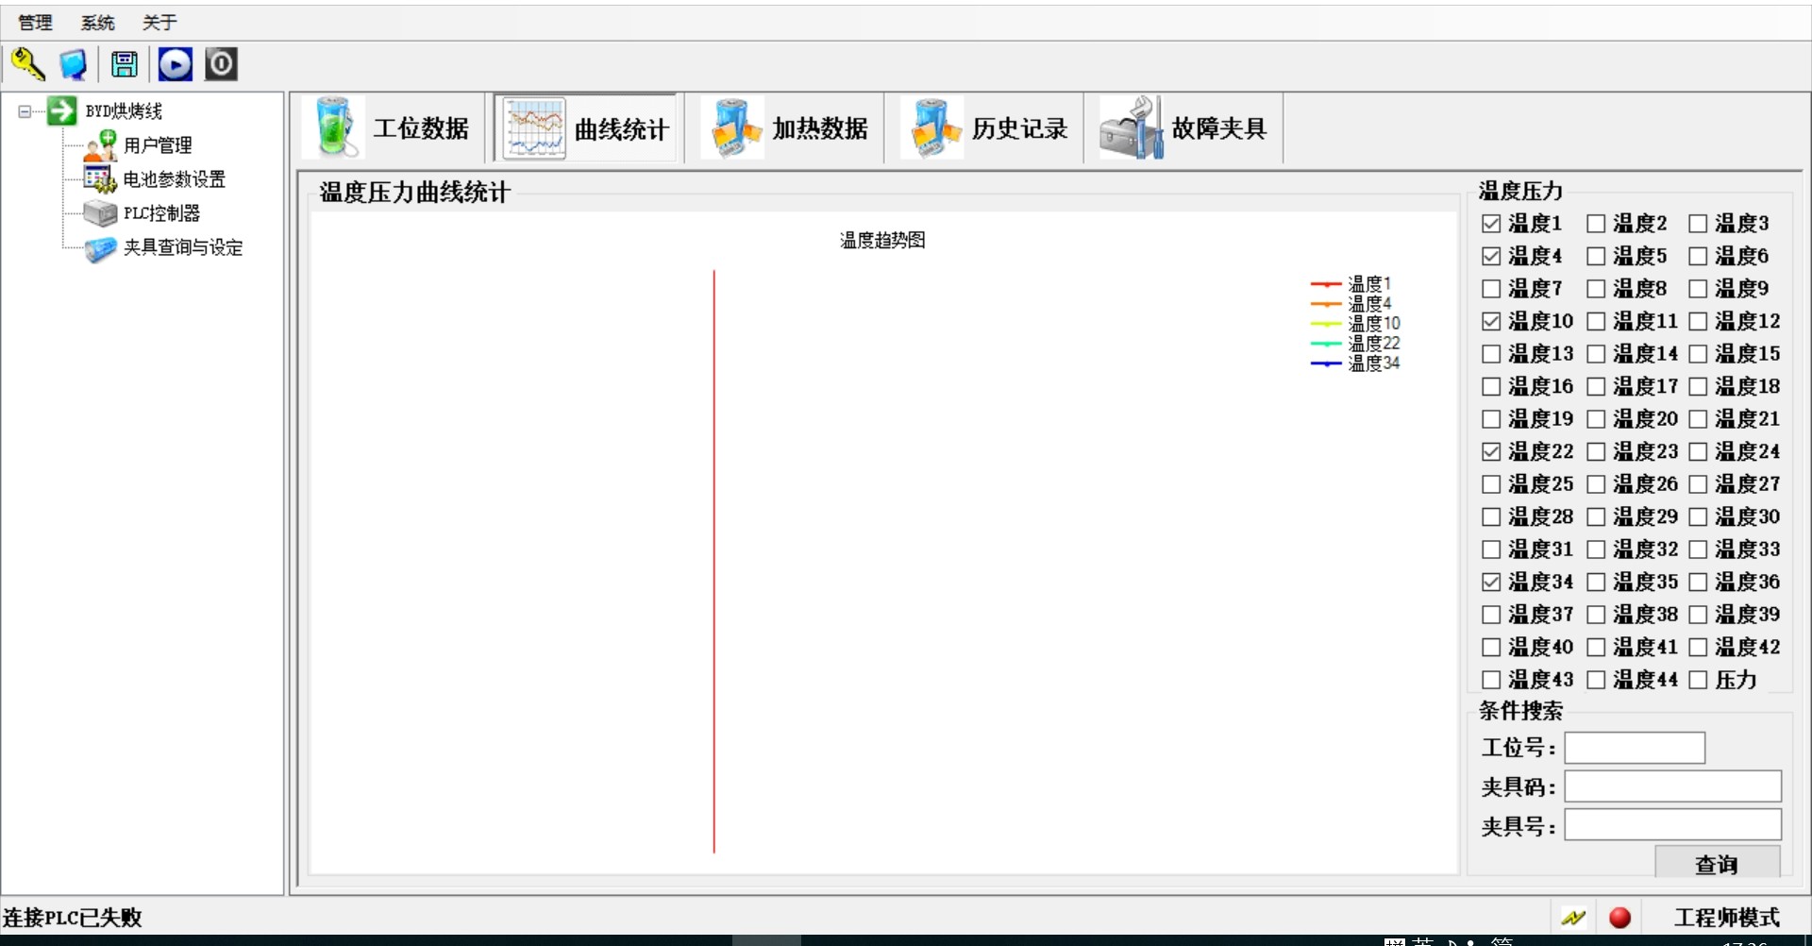This screenshot has height=946, width=1812.
Task: Click the toolbox icon of 故障夹具
Action: click(1132, 128)
